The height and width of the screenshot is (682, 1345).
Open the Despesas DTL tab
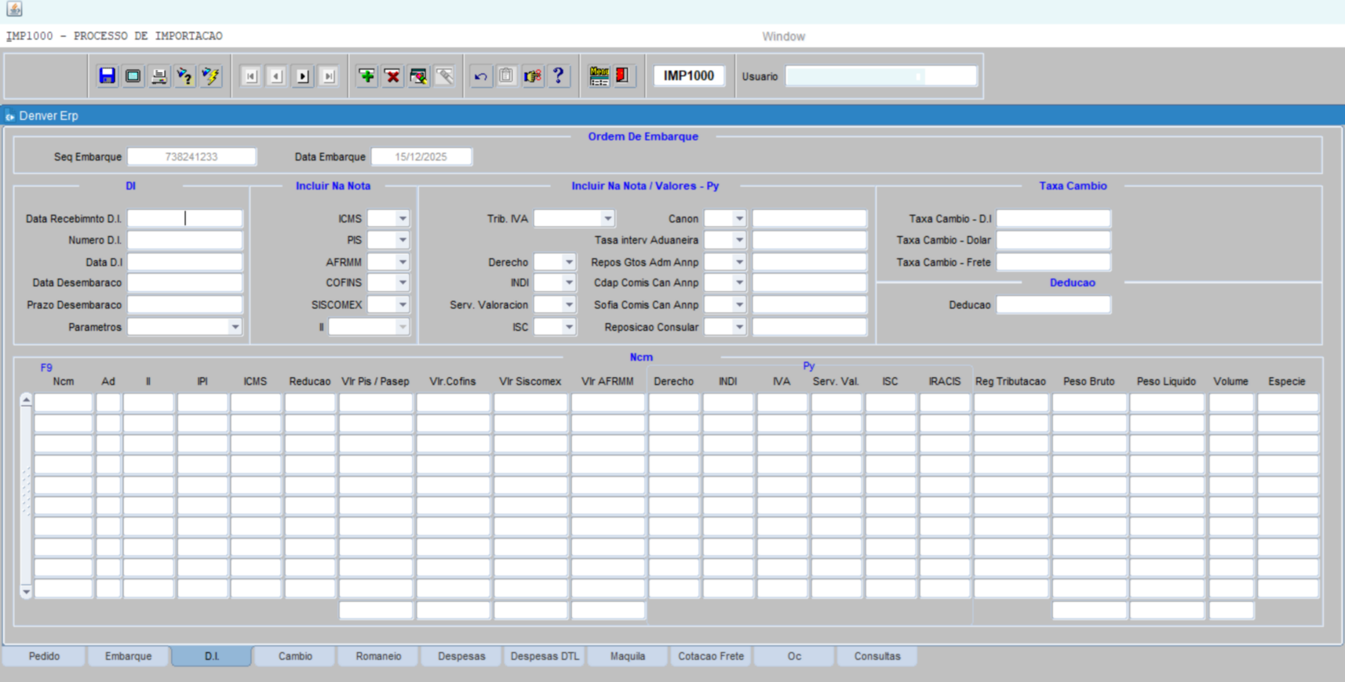coord(545,656)
